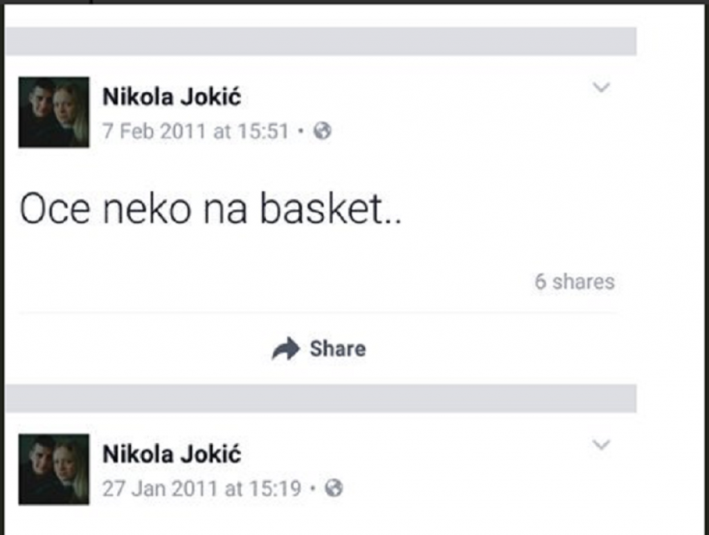Viewport: 709px width, 535px height.
Task: Click the gray bar above the top post
Action: (x=322, y=39)
